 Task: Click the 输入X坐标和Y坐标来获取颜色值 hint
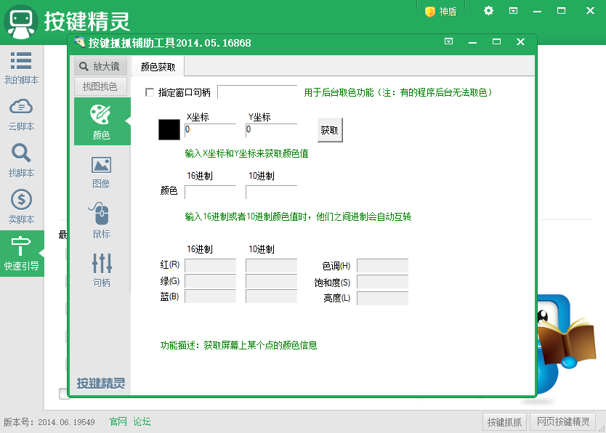click(246, 154)
